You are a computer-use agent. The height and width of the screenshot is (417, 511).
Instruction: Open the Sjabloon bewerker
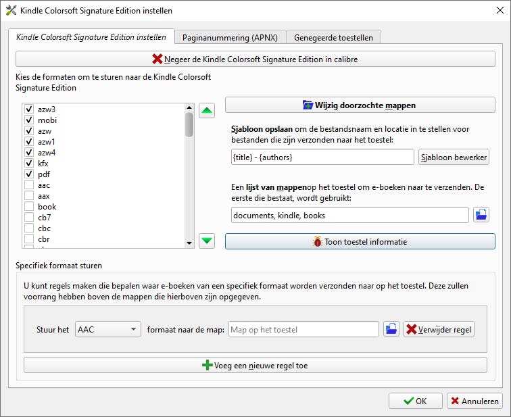tap(454, 157)
